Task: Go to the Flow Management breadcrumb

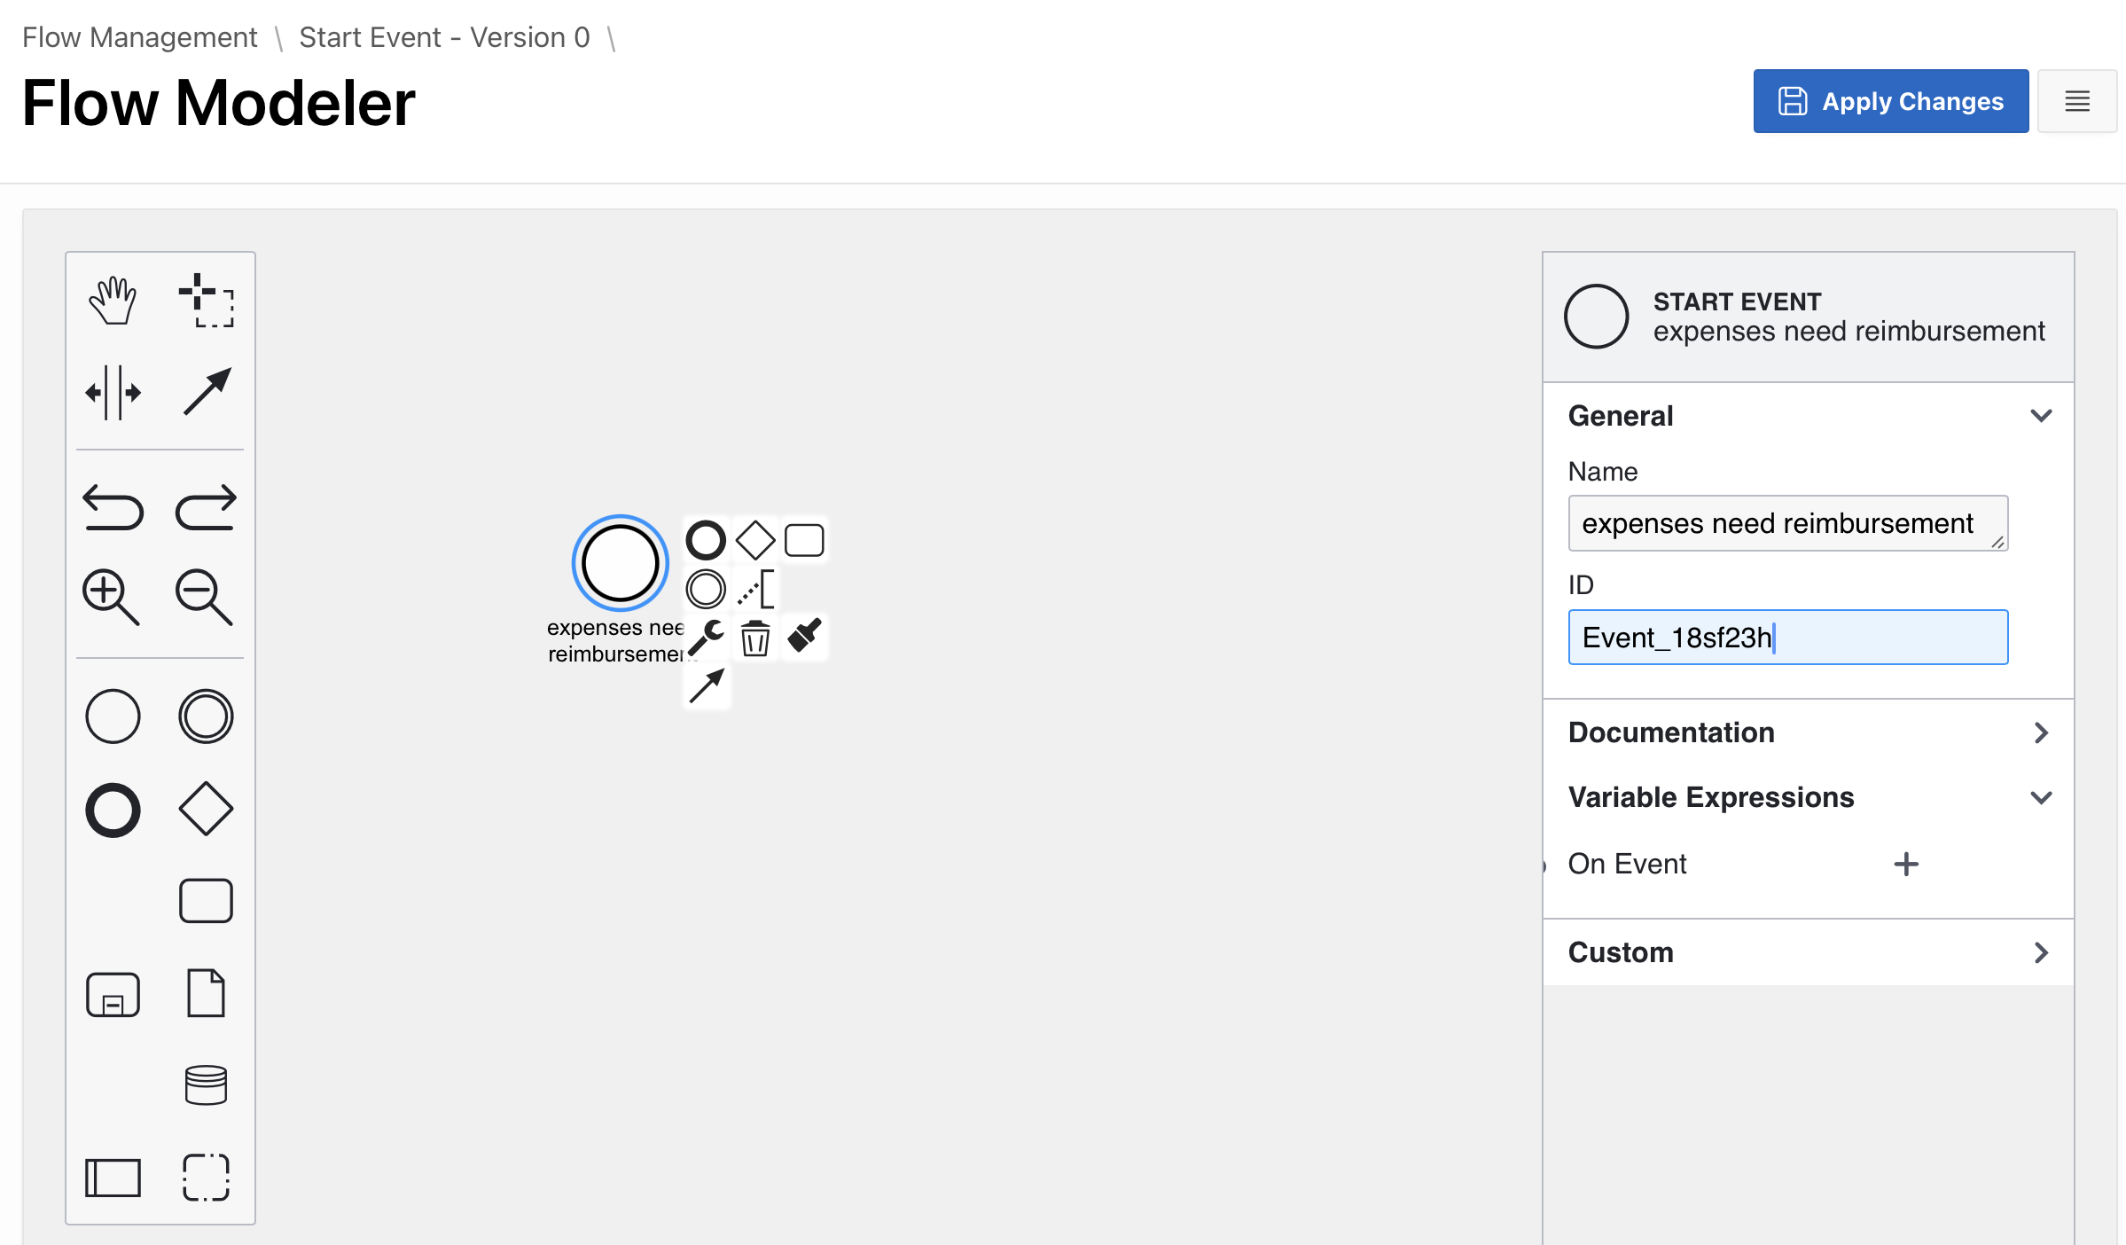Action: (140, 37)
